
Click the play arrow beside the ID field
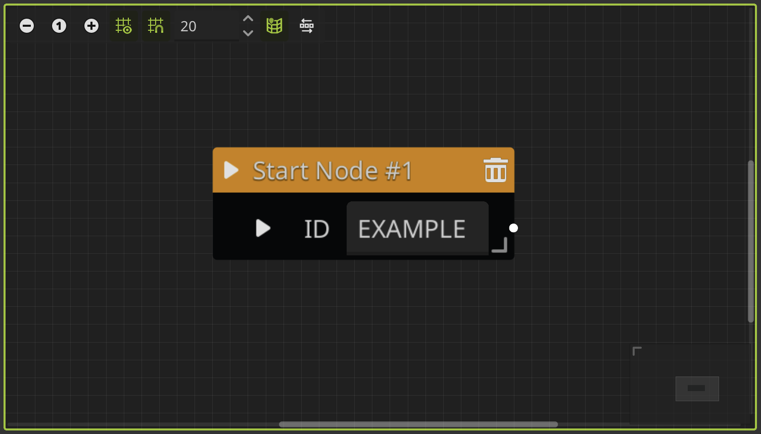pos(263,228)
